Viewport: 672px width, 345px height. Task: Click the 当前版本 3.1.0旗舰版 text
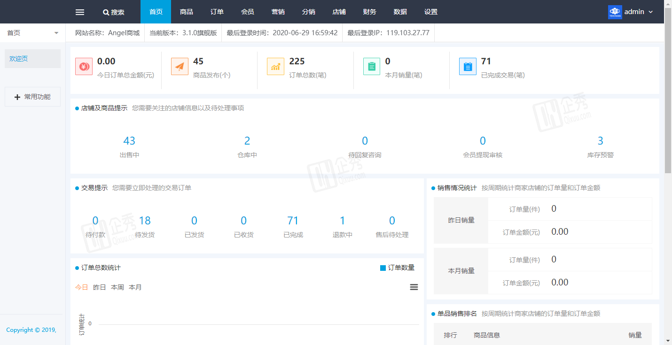click(183, 33)
